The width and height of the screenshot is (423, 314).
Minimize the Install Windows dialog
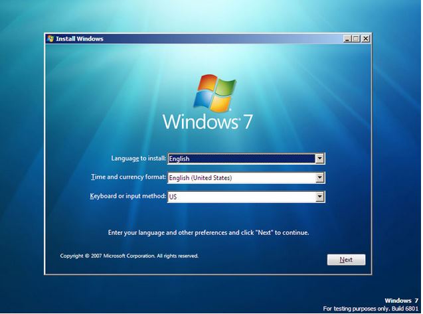coord(347,39)
